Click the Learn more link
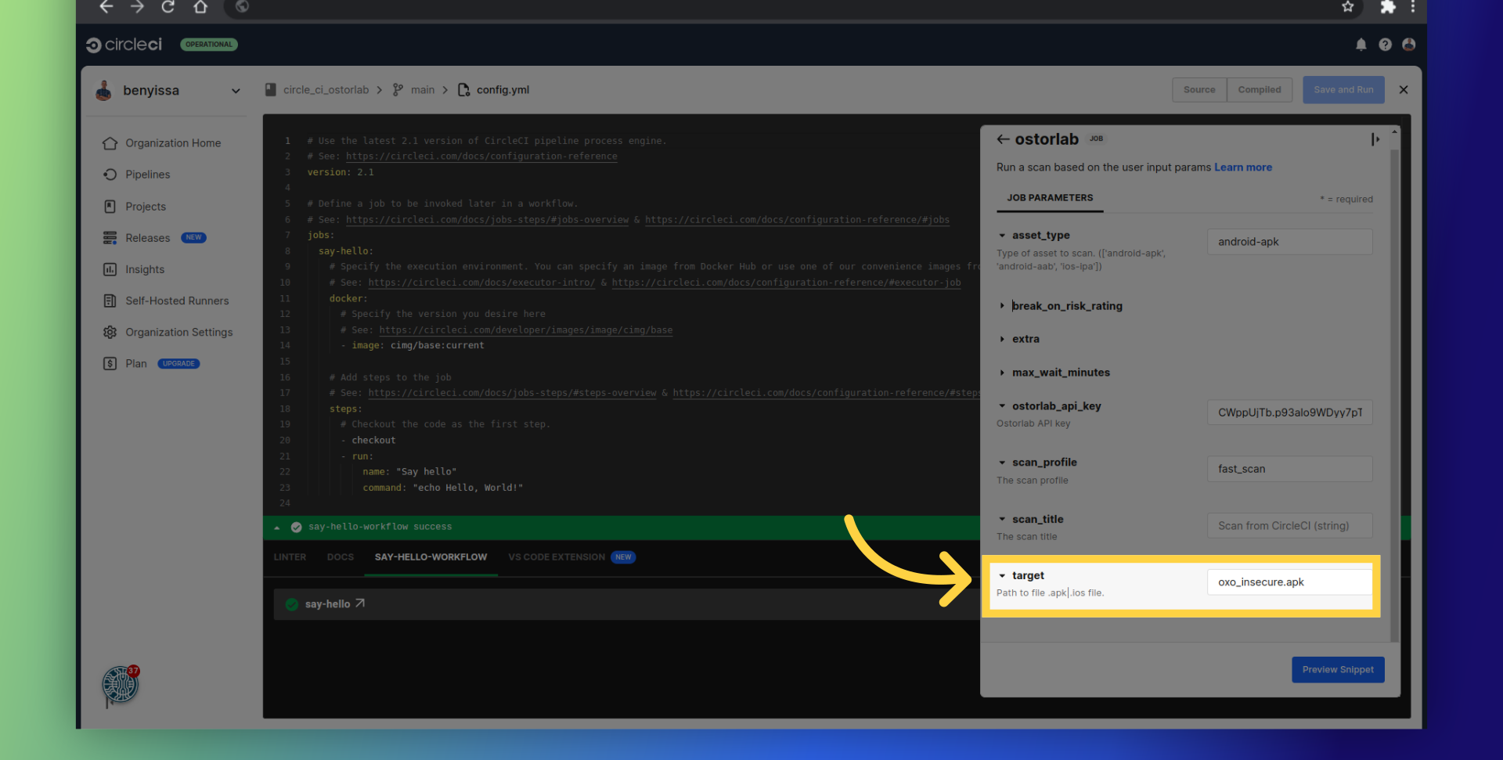The height and width of the screenshot is (760, 1503). point(1242,167)
